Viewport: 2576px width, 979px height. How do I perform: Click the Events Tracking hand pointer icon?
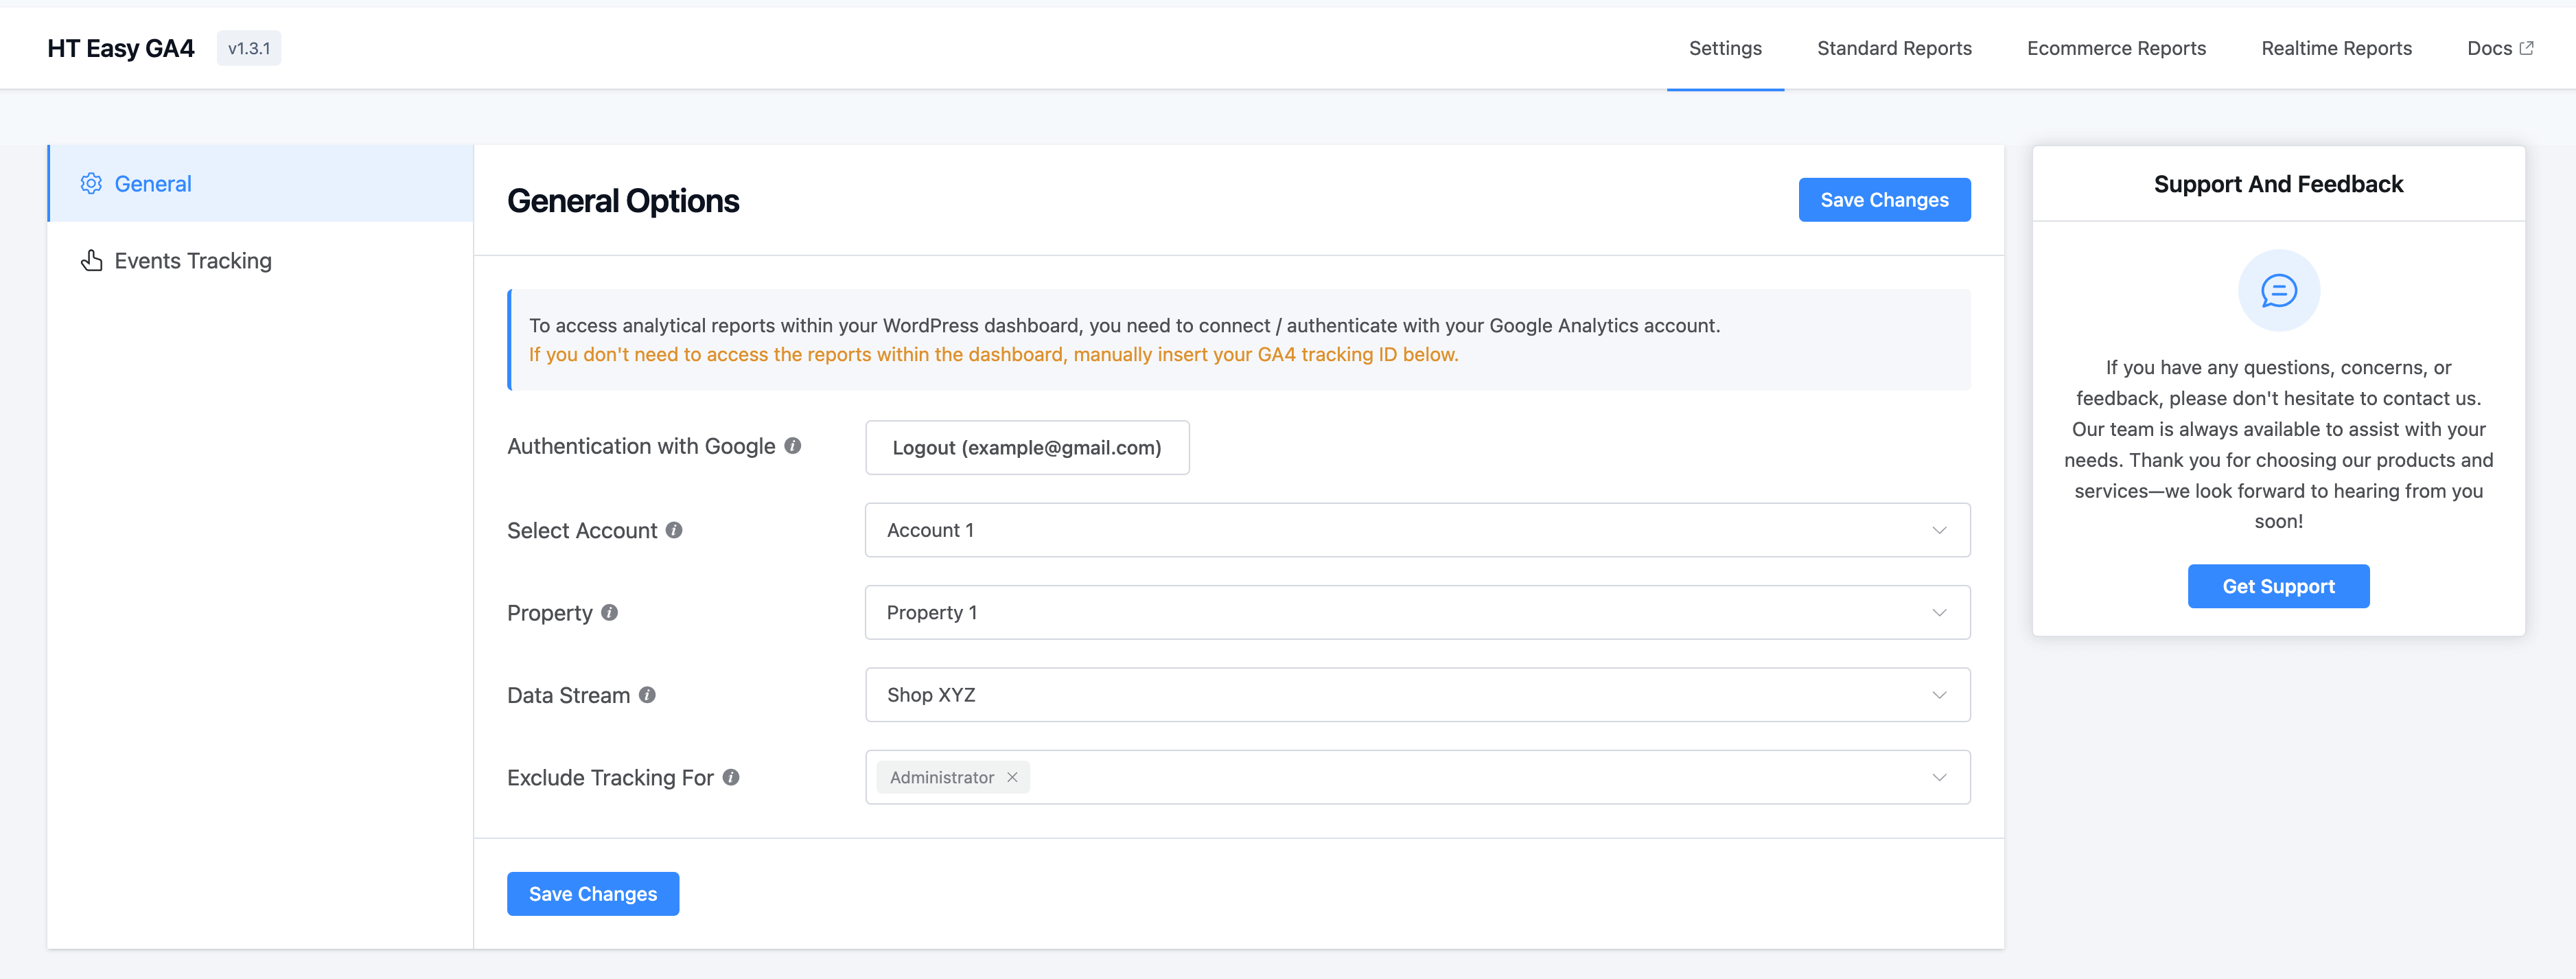(91, 260)
